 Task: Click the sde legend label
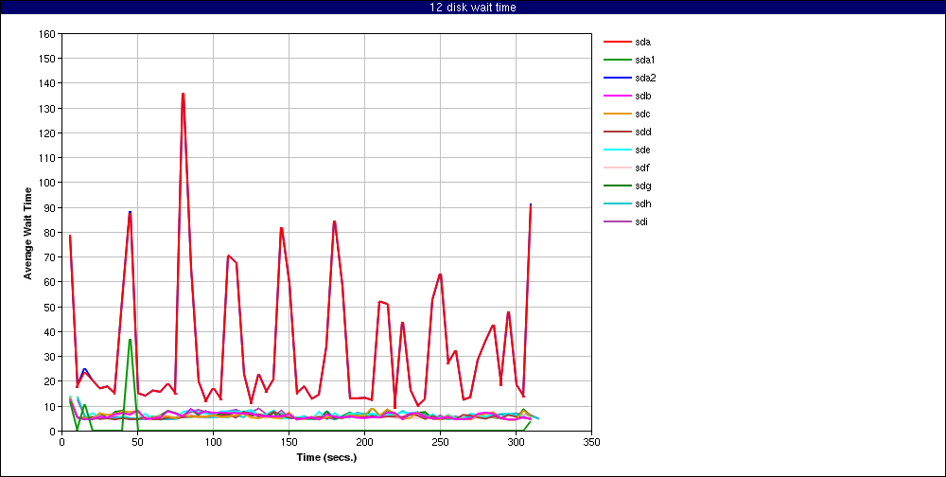point(642,150)
